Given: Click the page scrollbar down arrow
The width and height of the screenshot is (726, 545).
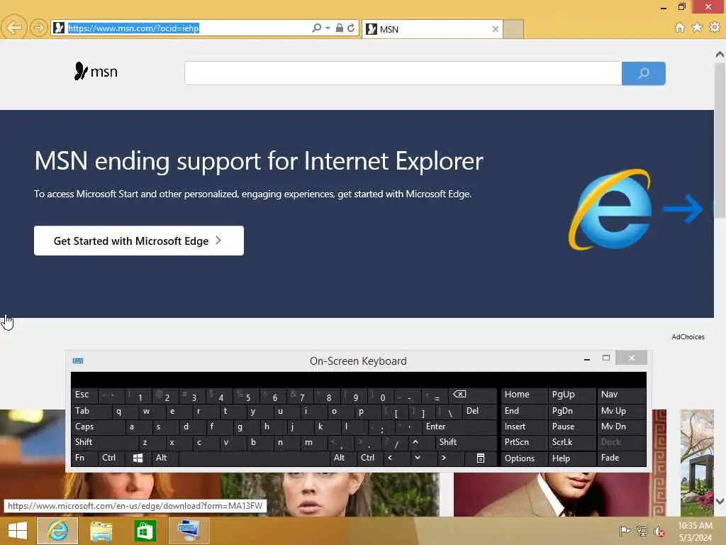Looking at the screenshot, I should tap(720, 501).
